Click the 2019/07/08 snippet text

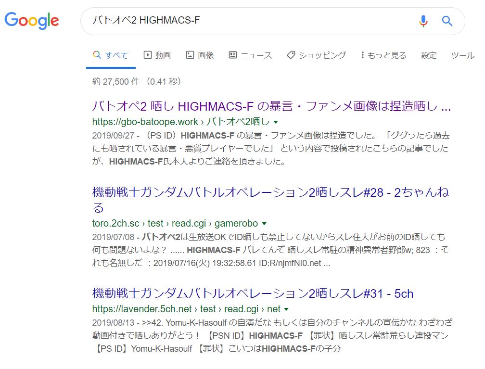[x=270, y=250]
